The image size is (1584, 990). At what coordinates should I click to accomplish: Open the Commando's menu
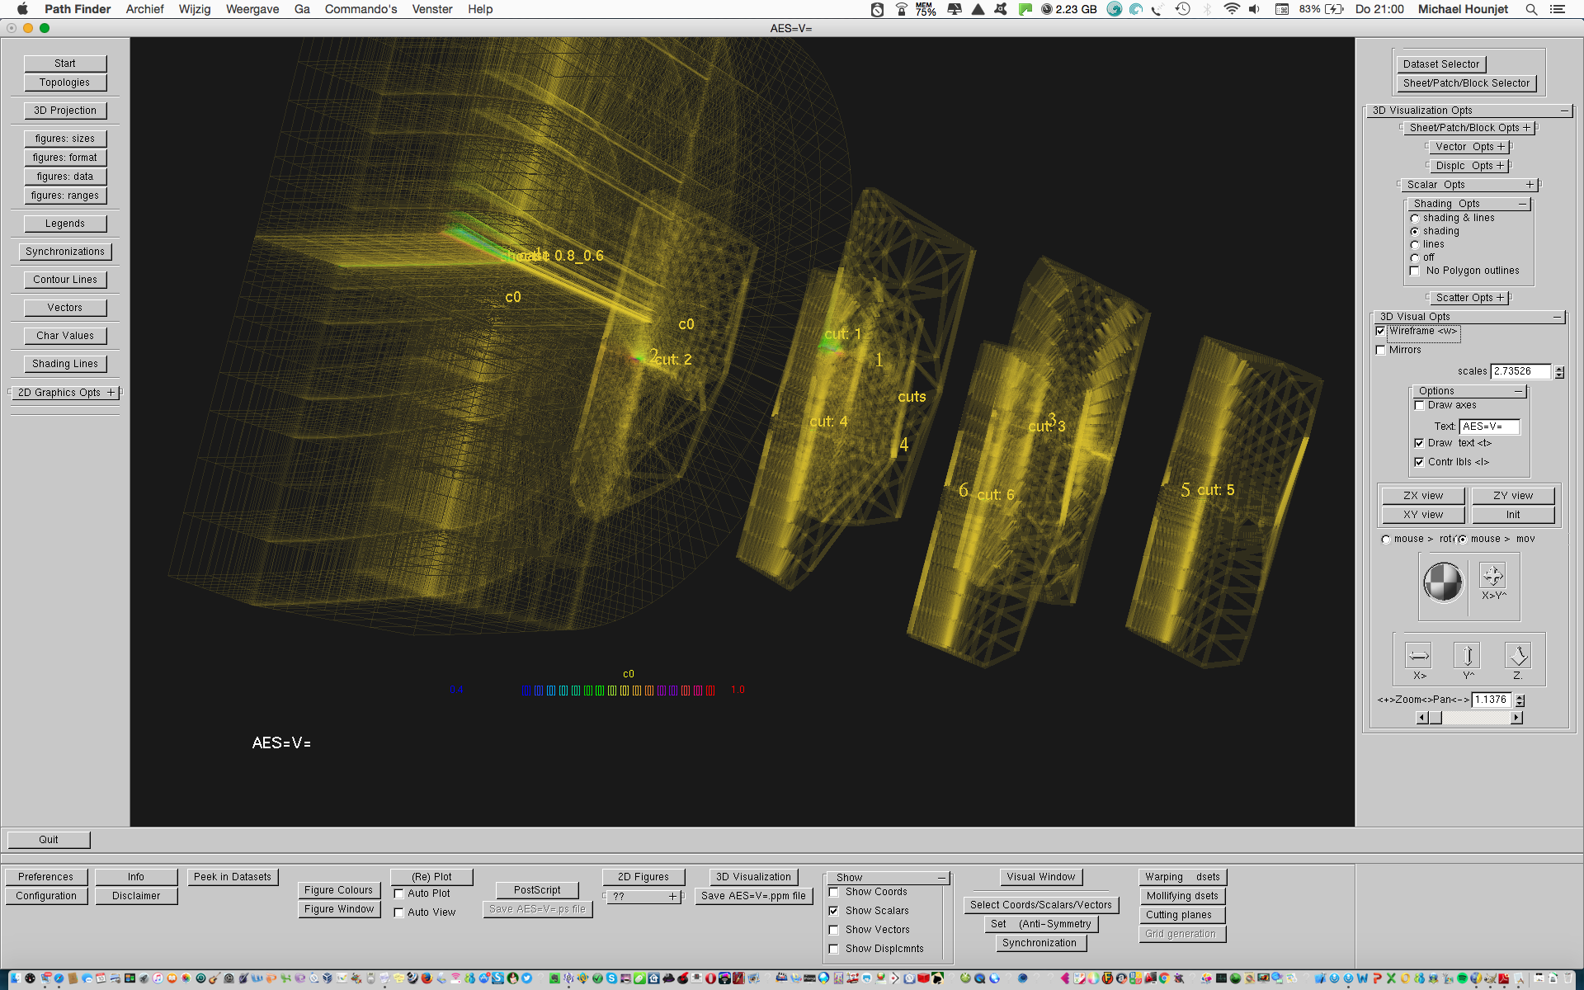[x=361, y=9]
